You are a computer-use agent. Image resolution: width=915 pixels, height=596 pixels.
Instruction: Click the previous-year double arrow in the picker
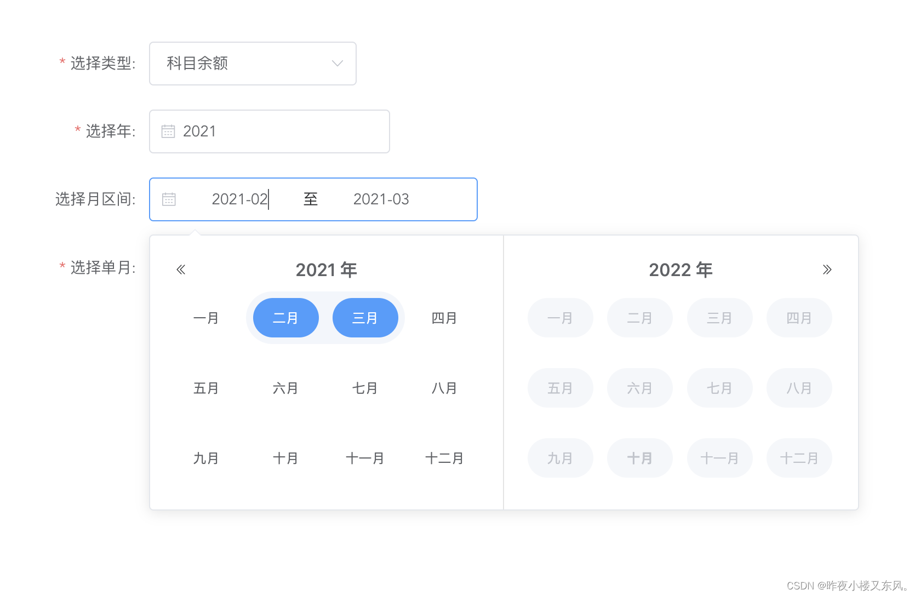pos(180,269)
